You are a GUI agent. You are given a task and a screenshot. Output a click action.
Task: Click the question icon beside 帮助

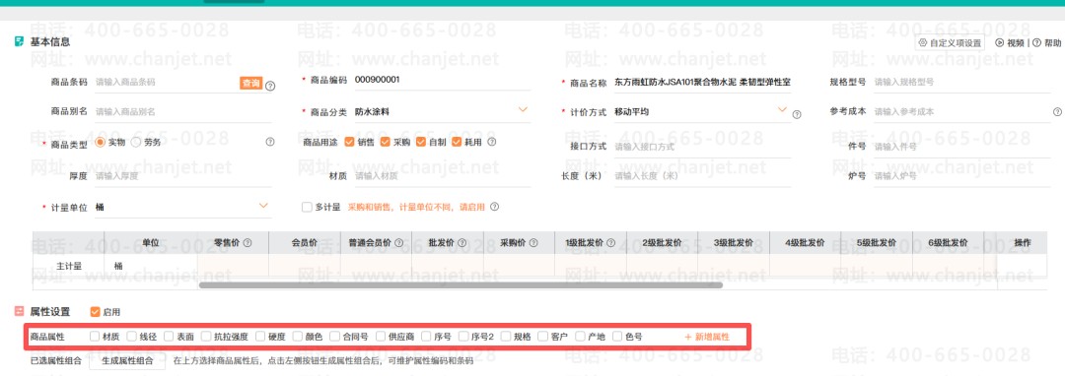click(x=1036, y=42)
